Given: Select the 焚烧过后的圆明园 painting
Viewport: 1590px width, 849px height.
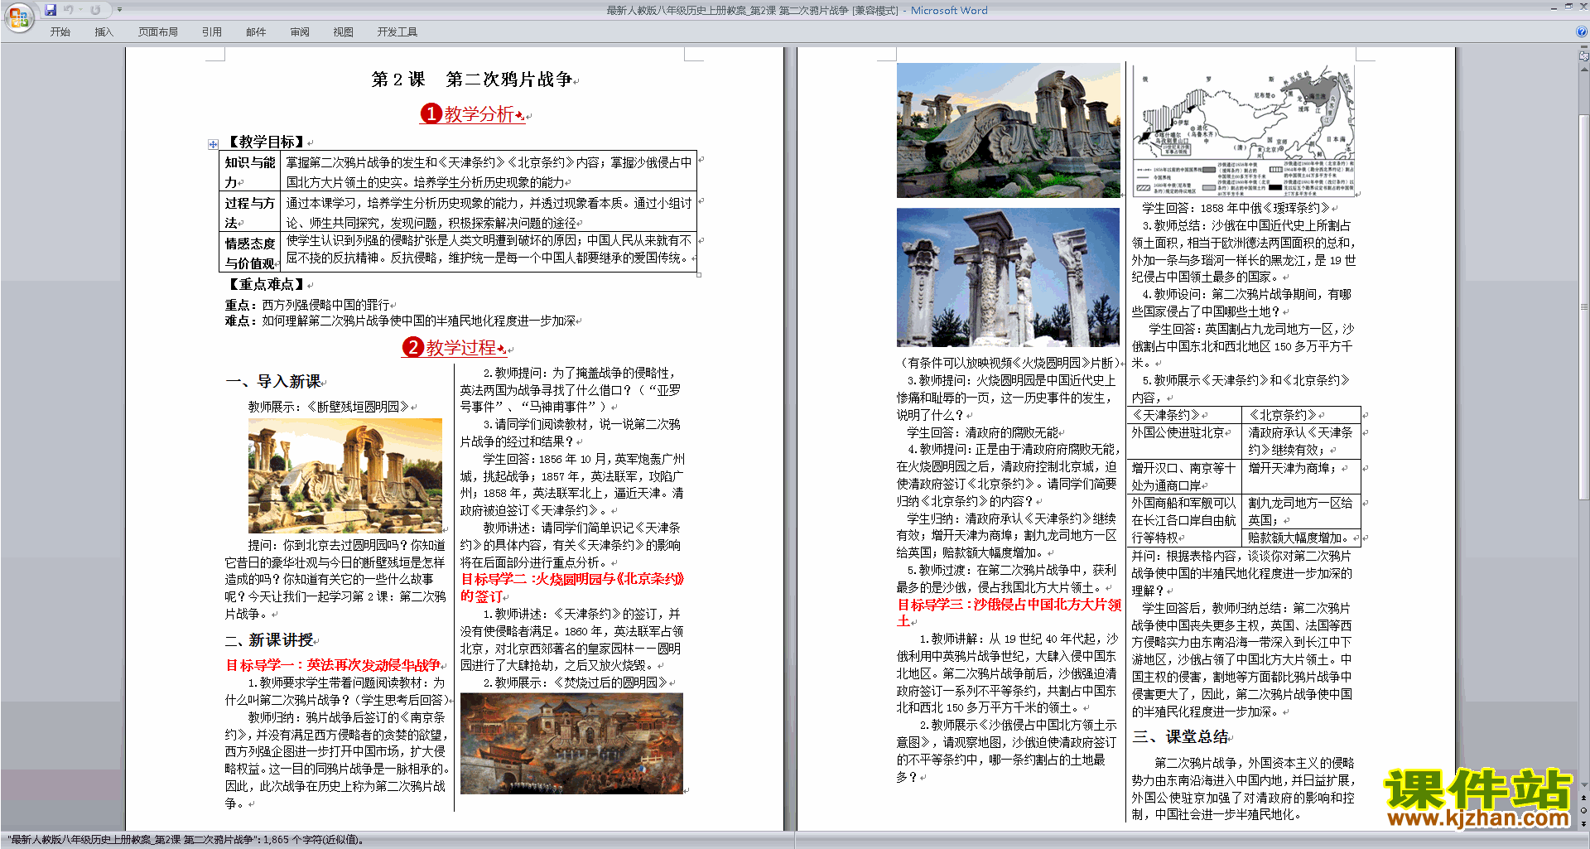Looking at the screenshot, I should (571, 743).
